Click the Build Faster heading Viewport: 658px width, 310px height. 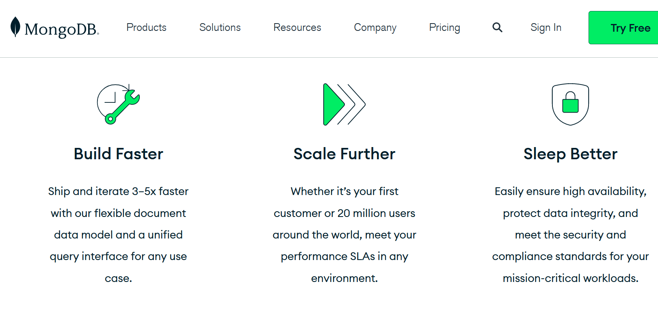(118, 154)
